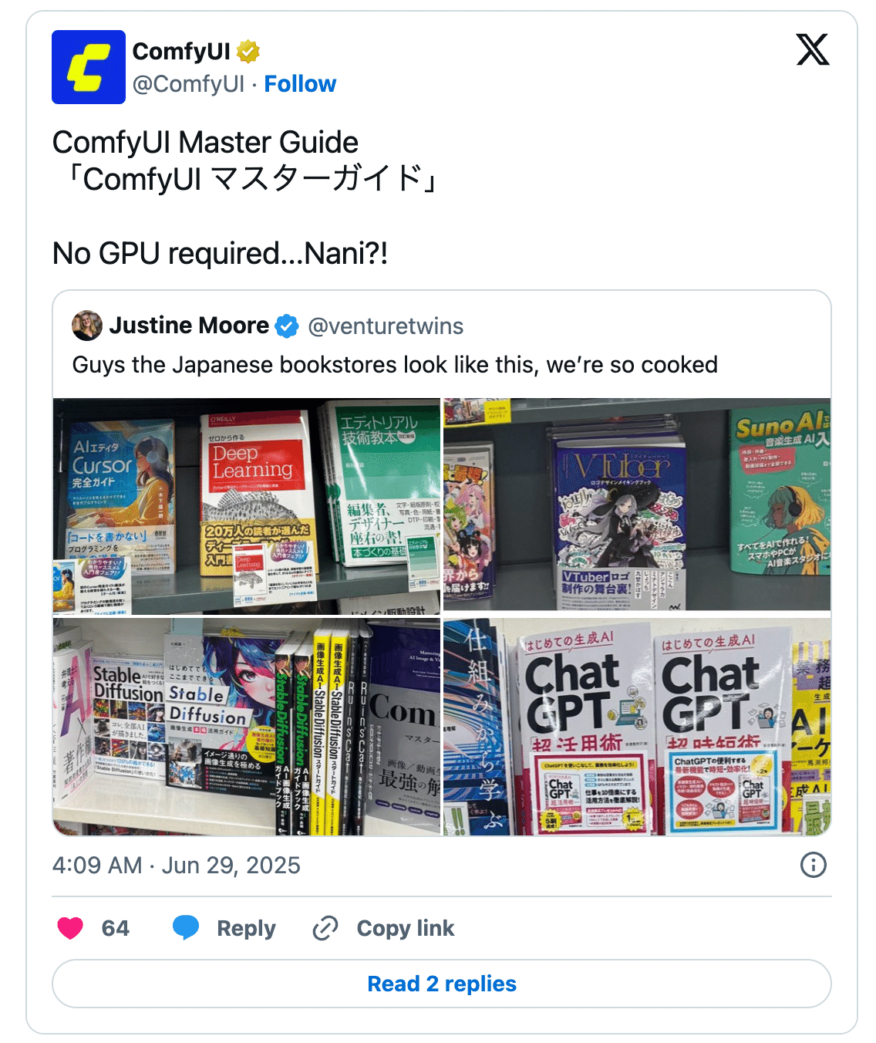
Task: Click the quoted tweet text about bookstores
Action: (x=395, y=365)
